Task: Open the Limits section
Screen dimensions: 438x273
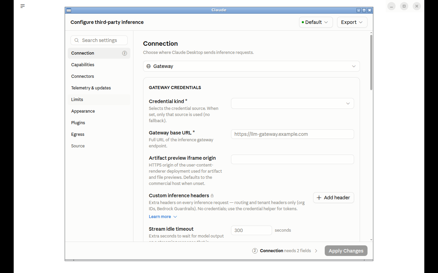Action: 99,100
